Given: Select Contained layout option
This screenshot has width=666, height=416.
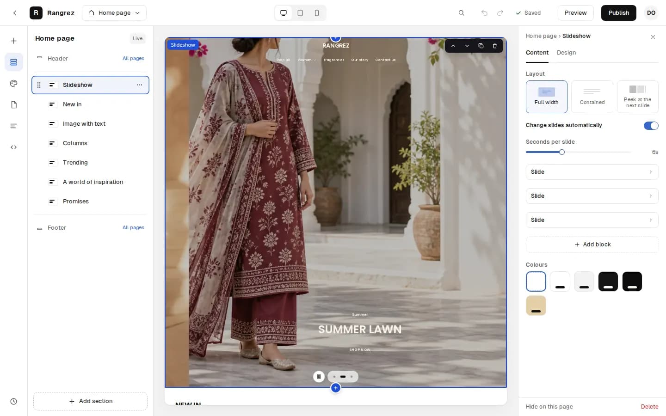Looking at the screenshot, I should pos(592,97).
